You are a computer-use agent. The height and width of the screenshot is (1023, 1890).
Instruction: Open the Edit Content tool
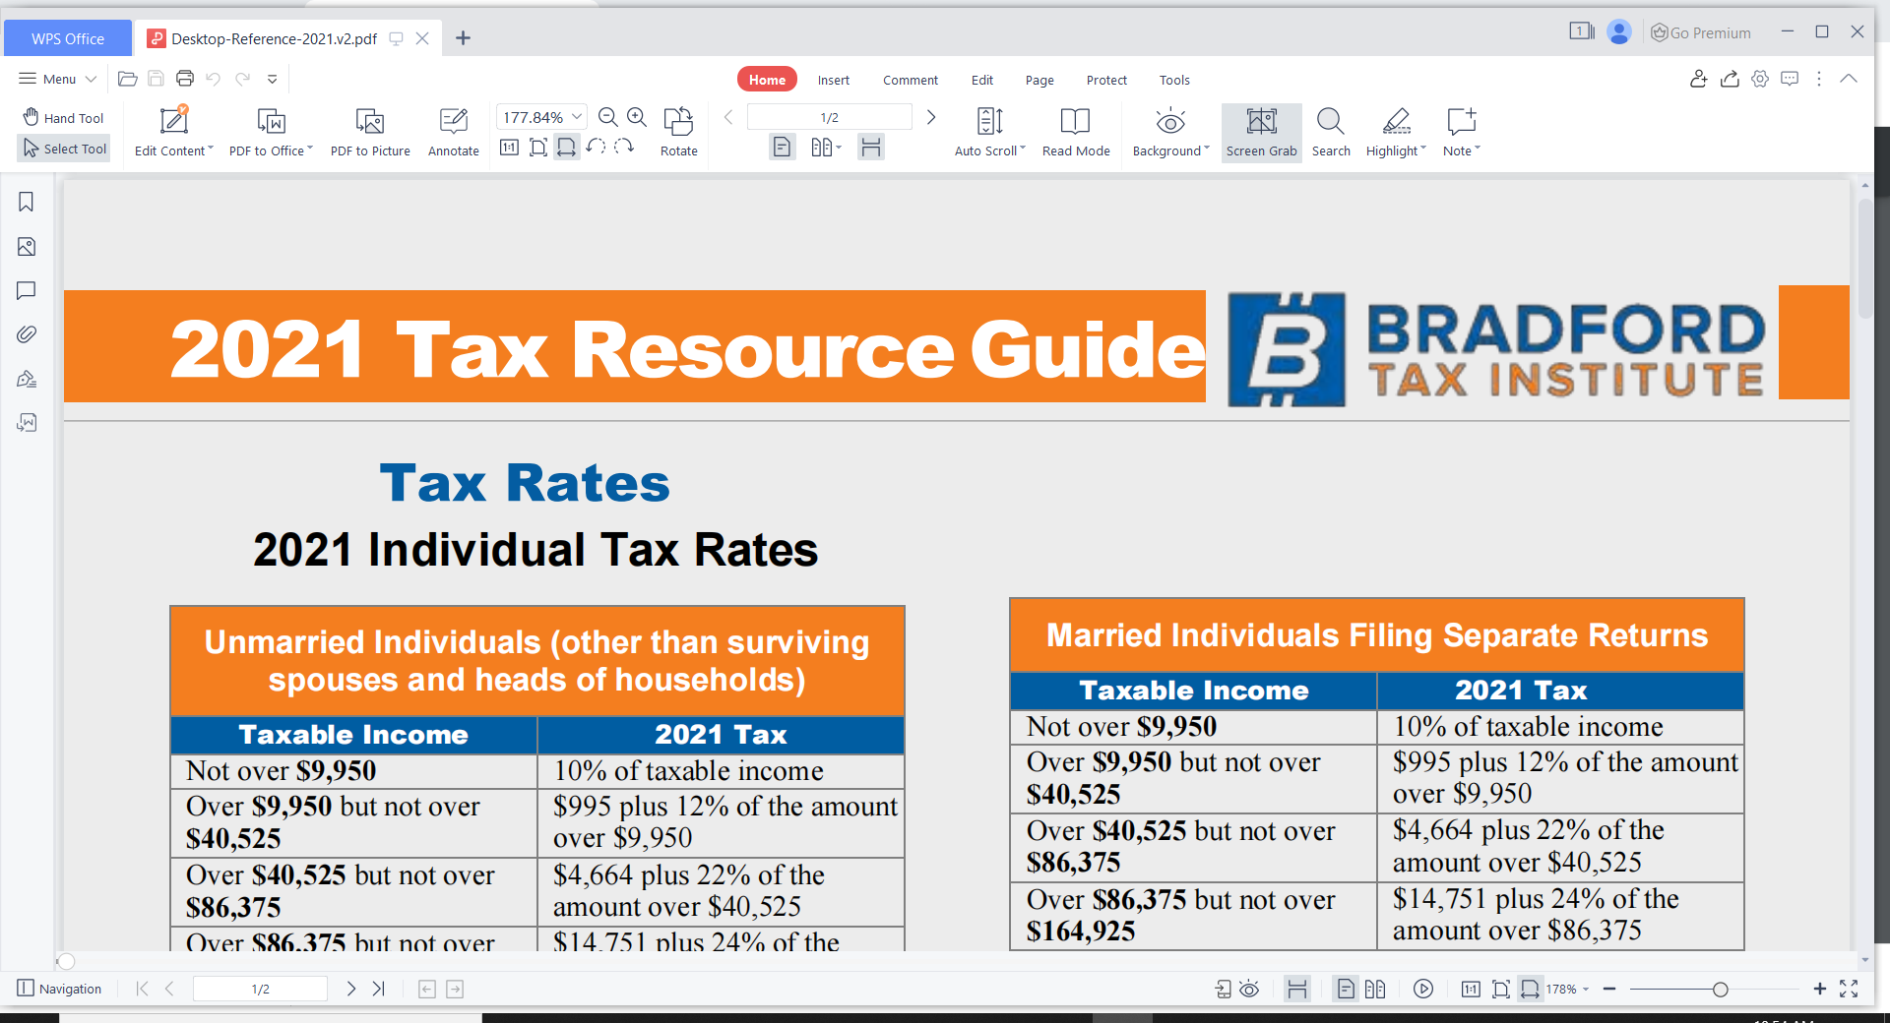(x=174, y=131)
